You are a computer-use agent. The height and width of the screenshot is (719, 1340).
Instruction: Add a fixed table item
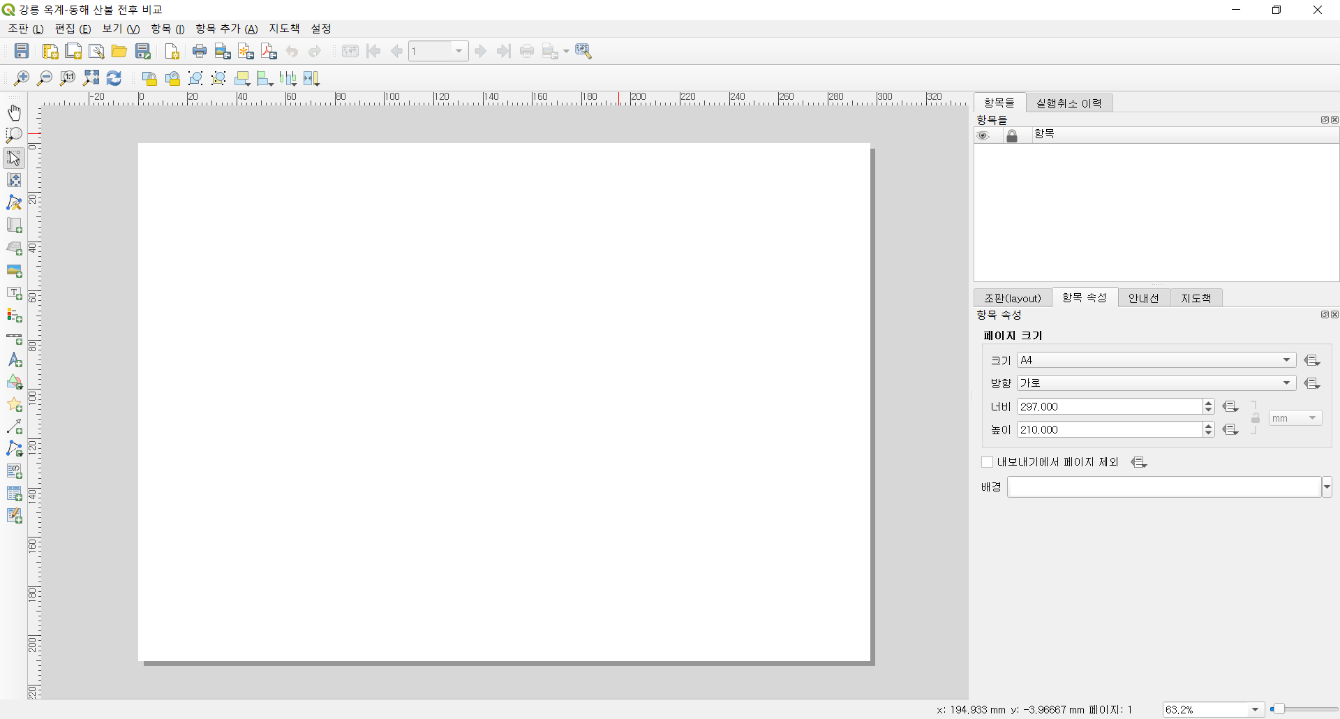(14, 516)
